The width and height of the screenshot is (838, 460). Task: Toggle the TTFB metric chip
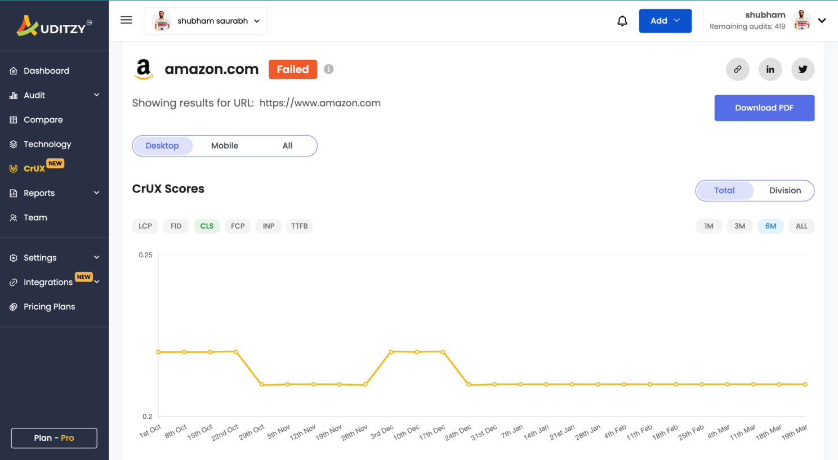click(300, 226)
